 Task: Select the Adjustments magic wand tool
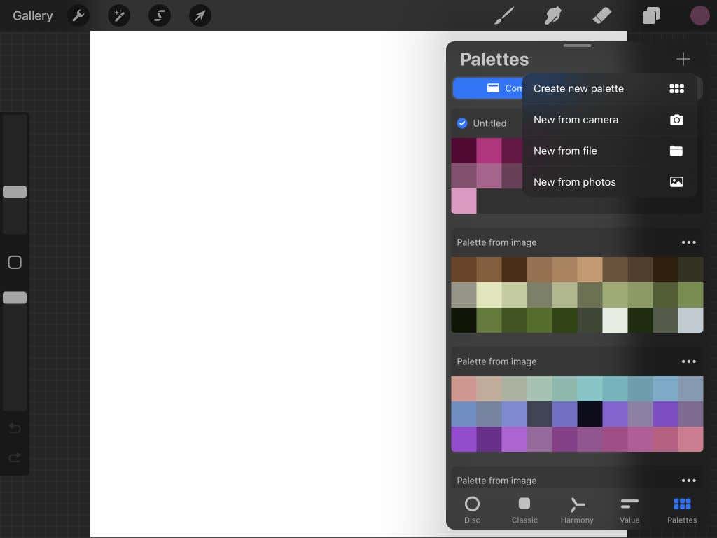118,15
